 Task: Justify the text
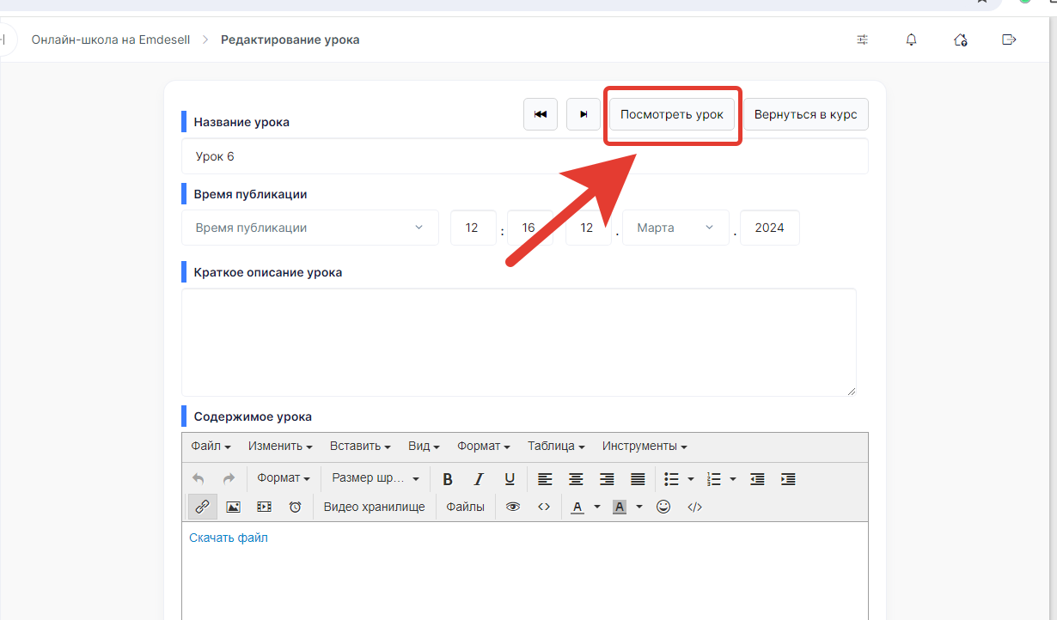click(638, 479)
